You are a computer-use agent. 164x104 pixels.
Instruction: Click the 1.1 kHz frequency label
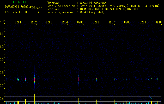2,34
